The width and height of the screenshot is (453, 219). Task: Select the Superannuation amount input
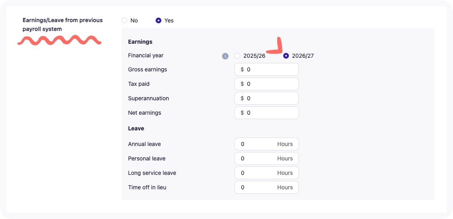(x=267, y=98)
